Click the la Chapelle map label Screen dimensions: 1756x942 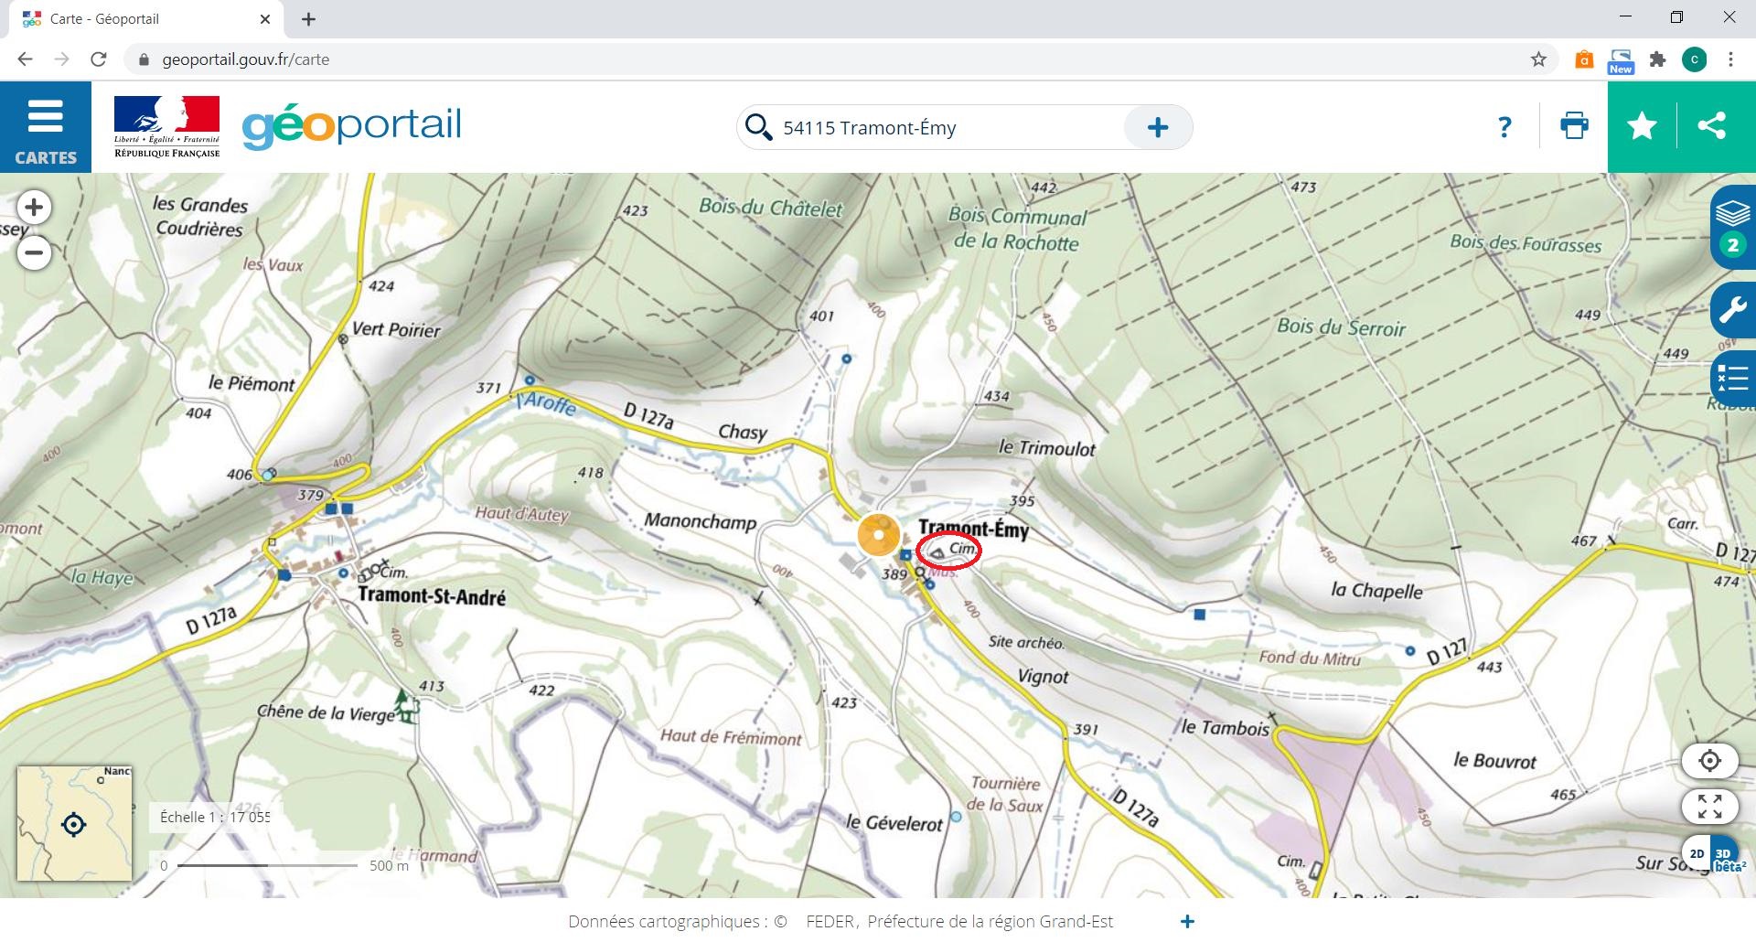coord(1376,590)
